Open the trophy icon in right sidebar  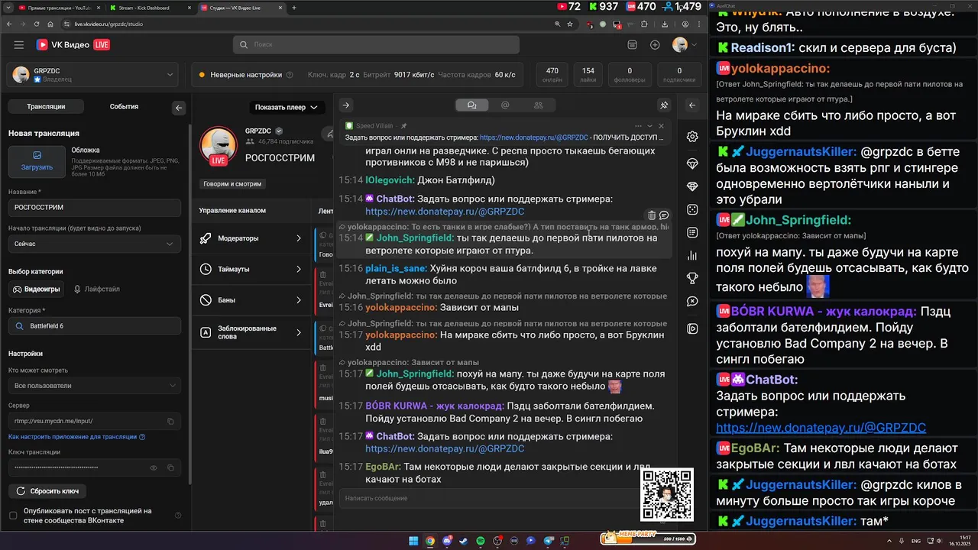point(692,278)
